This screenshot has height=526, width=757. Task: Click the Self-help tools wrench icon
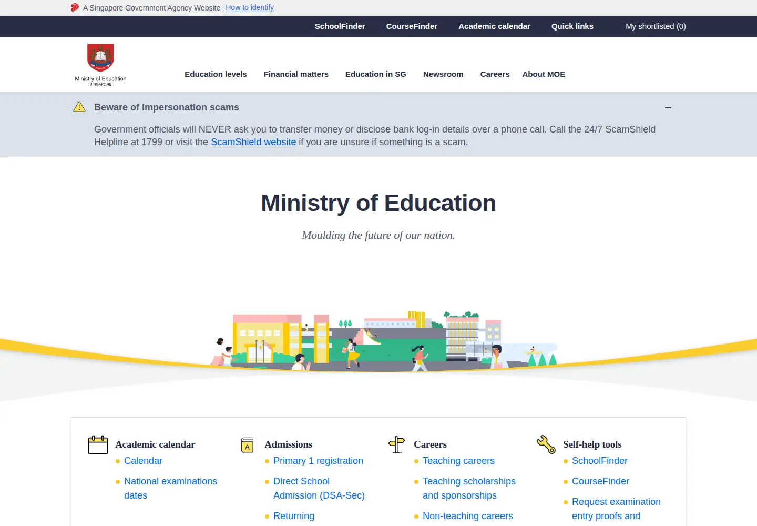(546, 444)
